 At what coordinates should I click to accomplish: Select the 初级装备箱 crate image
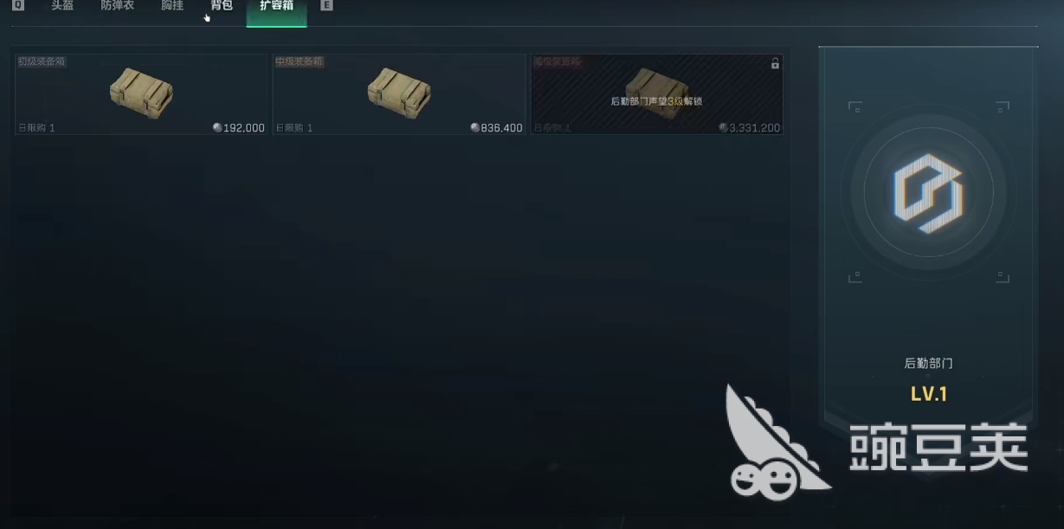(x=141, y=93)
